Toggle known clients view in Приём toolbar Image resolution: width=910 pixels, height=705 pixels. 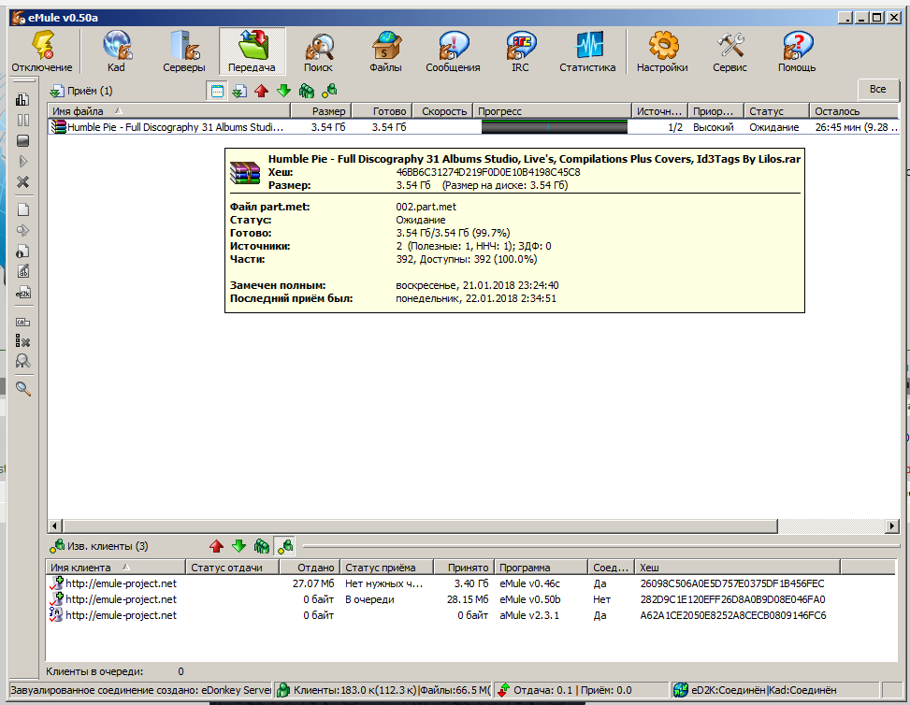(x=329, y=91)
